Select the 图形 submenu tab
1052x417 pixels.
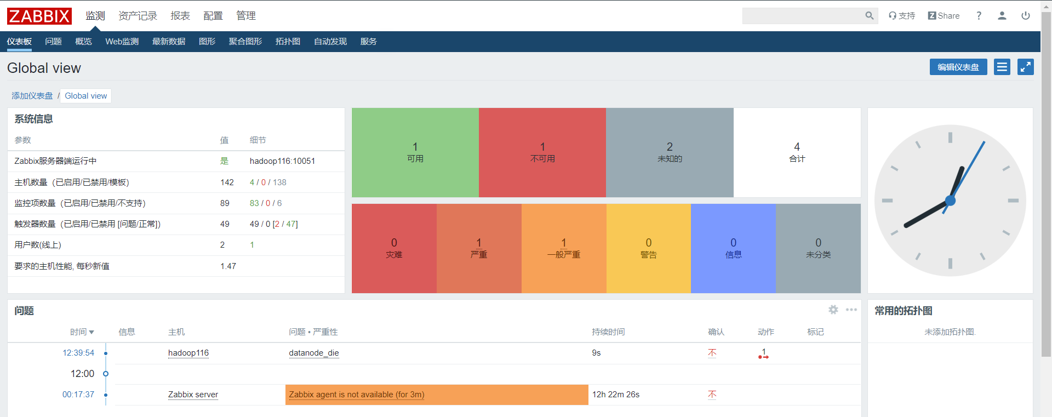tap(207, 42)
